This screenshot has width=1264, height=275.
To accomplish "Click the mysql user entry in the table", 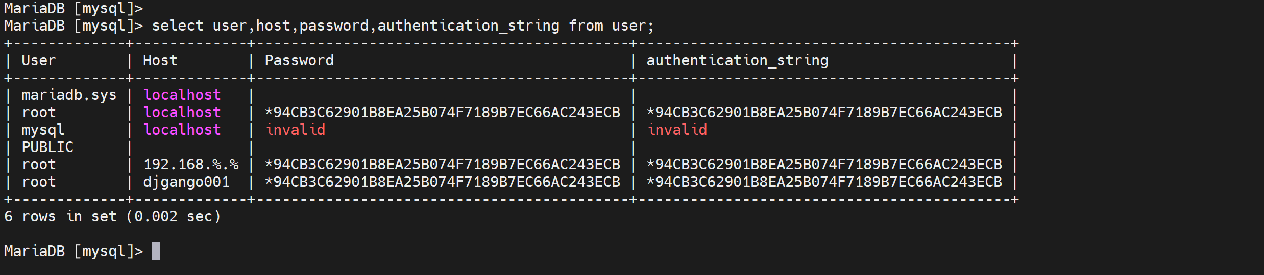I will tap(43, 130).
